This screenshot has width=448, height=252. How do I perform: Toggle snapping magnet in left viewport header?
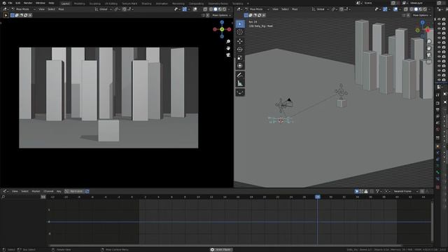(125, 9)
